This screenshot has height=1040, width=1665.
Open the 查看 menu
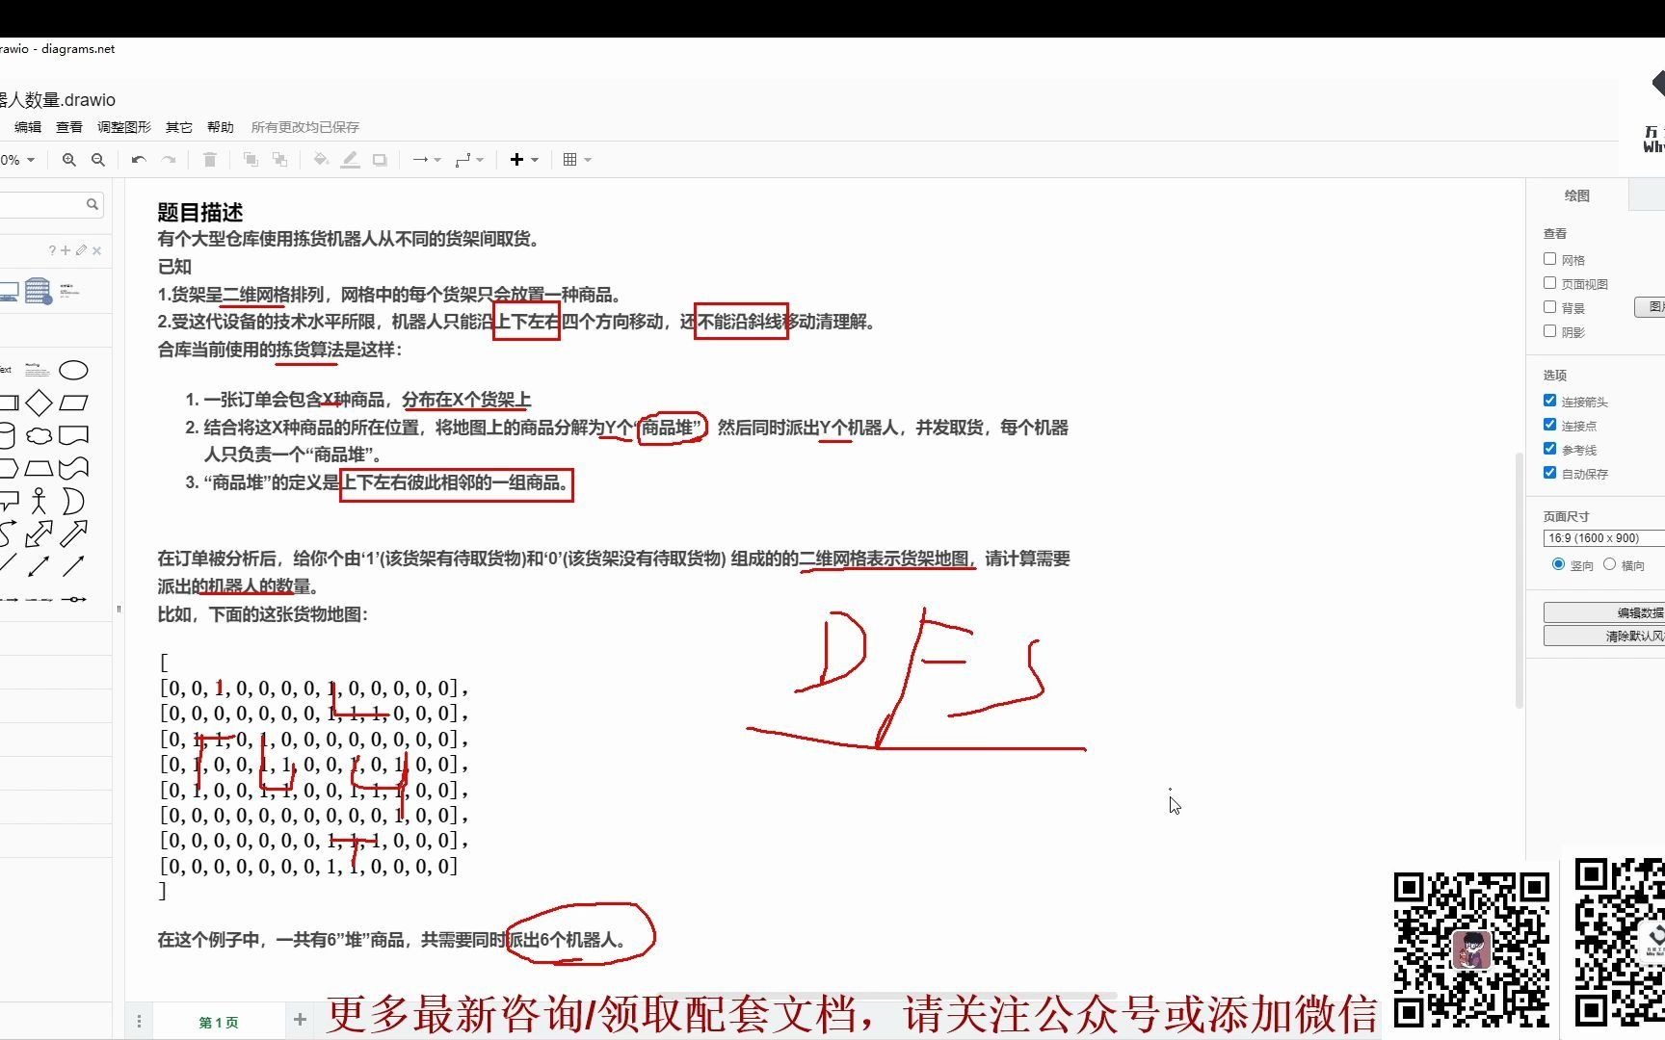coord(69,127)
